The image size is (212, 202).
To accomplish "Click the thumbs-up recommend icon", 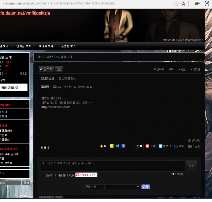I will tap(102, 146).
